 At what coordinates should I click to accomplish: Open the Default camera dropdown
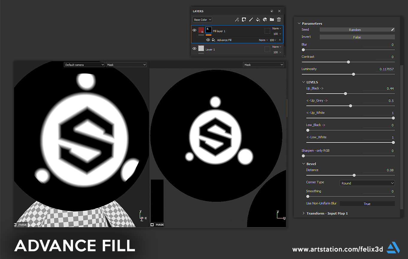pyautogui.click(x=84, y=64)
